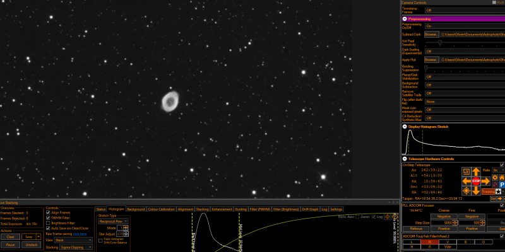Viewport: 505px width, 252px height.
Task: Send telescope to home position
Action: [502, 178]
